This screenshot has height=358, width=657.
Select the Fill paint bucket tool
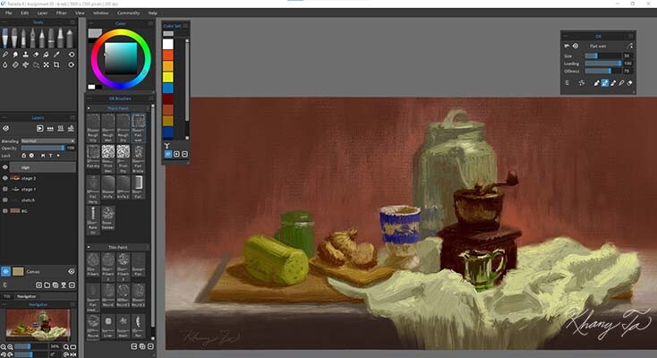click(46, 55)
